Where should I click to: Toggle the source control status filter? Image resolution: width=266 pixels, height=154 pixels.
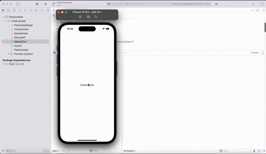47,151
